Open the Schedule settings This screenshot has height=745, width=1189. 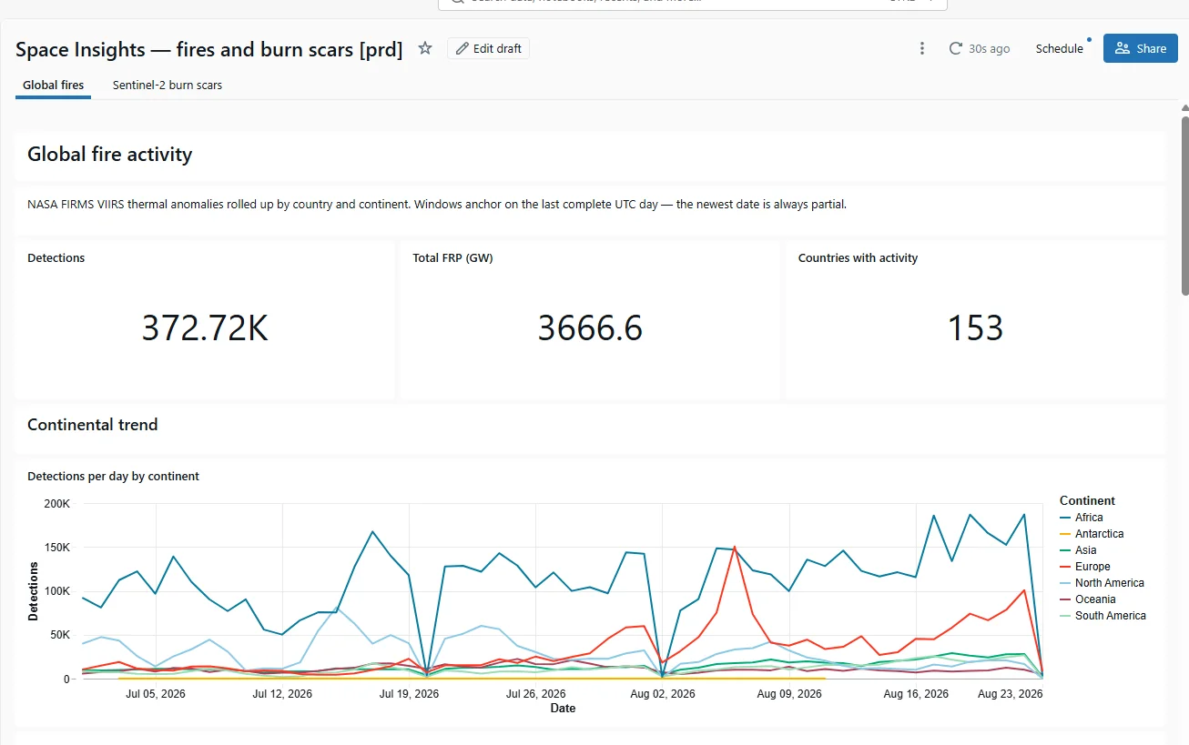pyautogui.click(x=1060, y=48)
